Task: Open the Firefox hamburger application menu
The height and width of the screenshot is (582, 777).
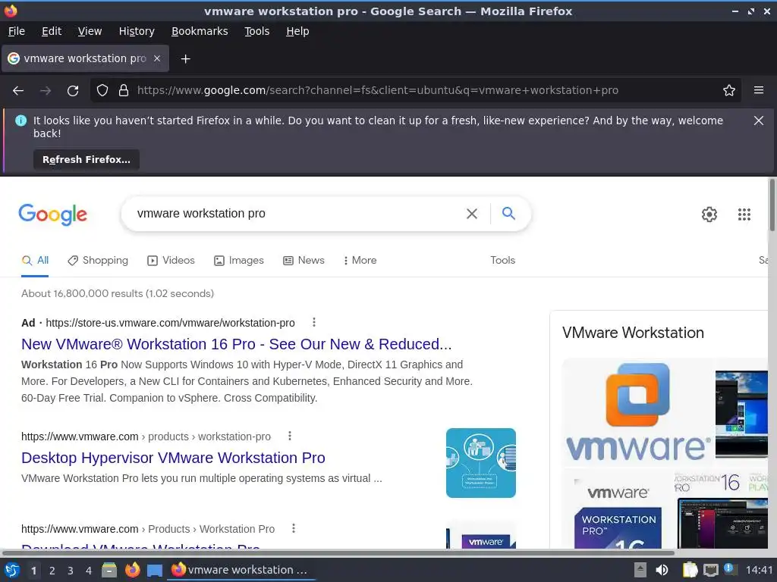Action: [x=759, y=90]
